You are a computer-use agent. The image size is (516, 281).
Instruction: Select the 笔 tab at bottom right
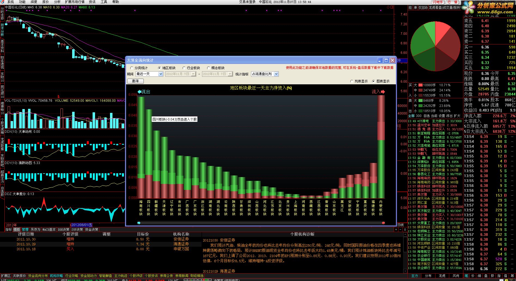coord(466,276)
